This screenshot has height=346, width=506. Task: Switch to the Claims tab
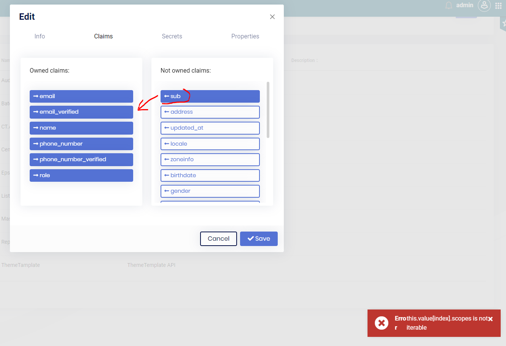coord(103,37)
